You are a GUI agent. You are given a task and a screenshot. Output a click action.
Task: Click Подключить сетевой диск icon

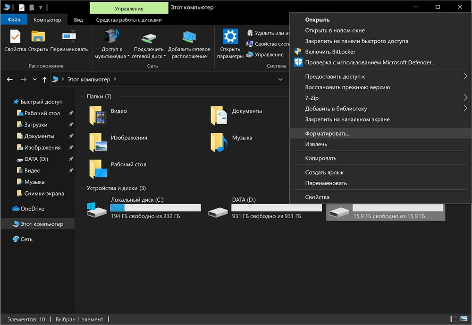(x=149, y=38)
